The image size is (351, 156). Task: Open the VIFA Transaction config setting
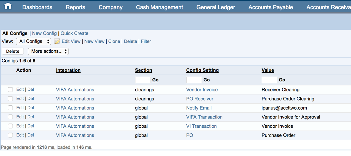[204, 117]
